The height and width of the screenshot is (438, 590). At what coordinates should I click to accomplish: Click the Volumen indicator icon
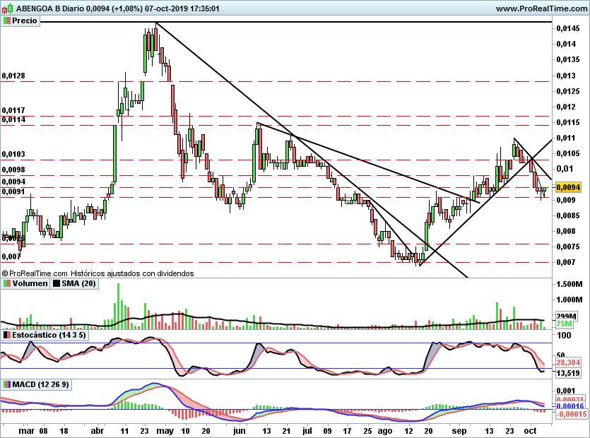point(6,283)
